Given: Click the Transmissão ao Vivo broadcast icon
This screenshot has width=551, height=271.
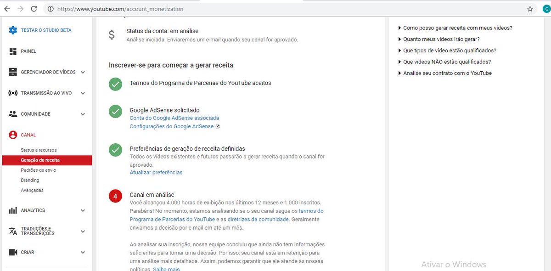Looking at the screenshot, I should pos(13,93).
